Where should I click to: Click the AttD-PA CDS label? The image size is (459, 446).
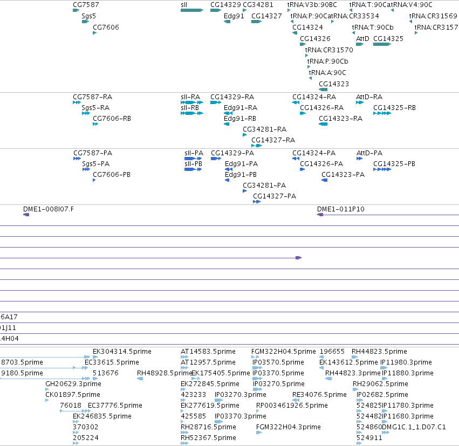pos(369,153)
